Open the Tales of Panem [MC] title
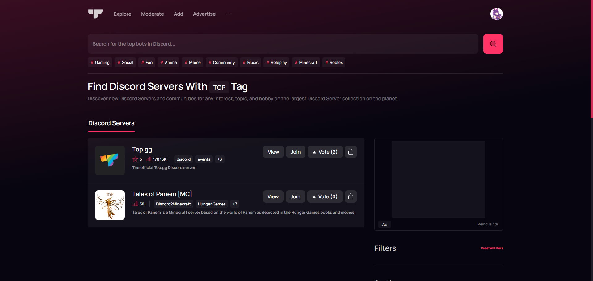The width and height of the screenshot is (593, 281). coord(162,194)
